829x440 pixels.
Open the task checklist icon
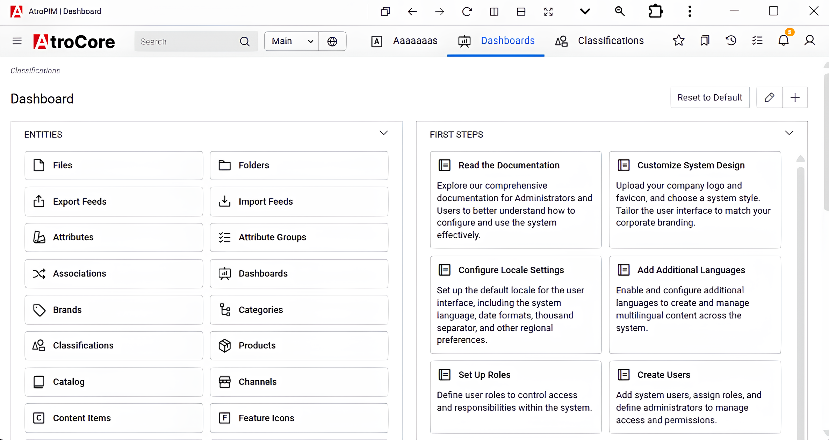point(757,41)
